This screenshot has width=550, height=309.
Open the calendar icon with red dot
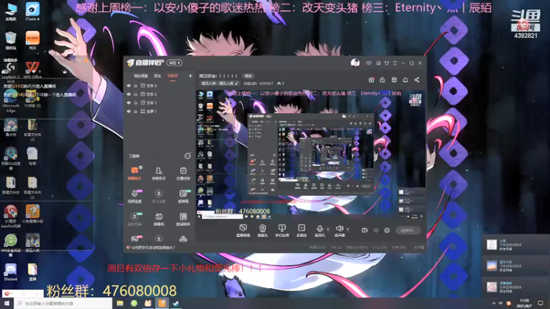[371, 80]
